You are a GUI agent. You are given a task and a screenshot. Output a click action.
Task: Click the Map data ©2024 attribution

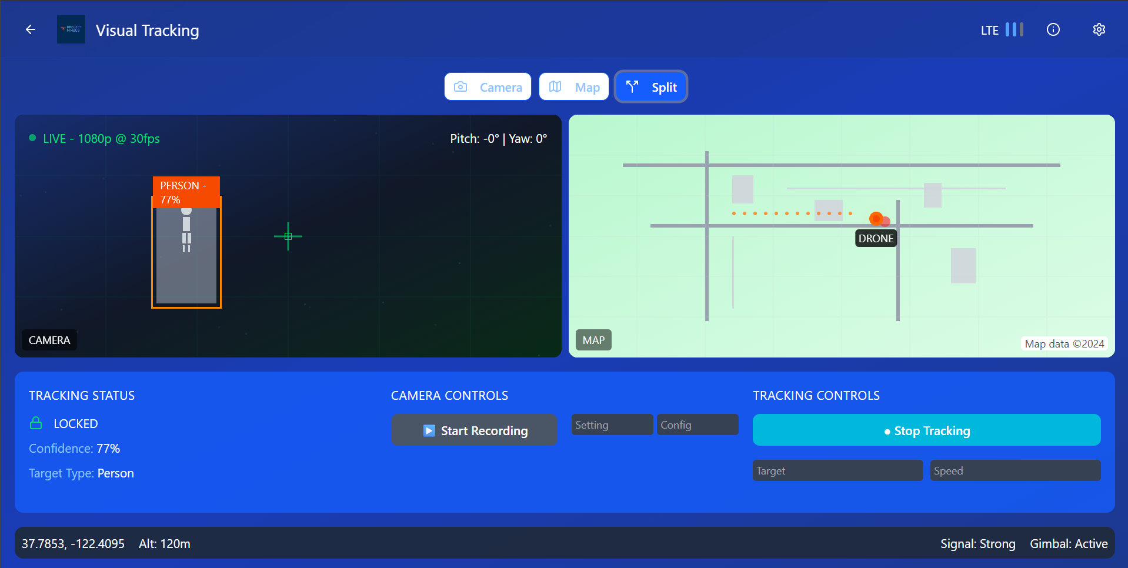click(1064, 344)
